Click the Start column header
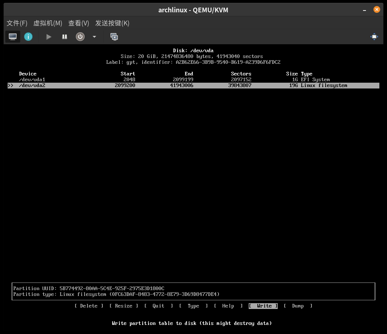 (128, 74)
